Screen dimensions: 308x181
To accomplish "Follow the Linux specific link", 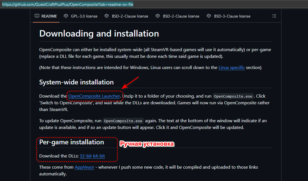I will click(231, 68).
